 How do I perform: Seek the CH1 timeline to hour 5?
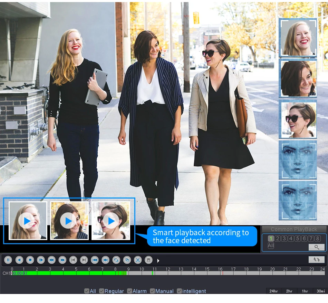(76, 273)
